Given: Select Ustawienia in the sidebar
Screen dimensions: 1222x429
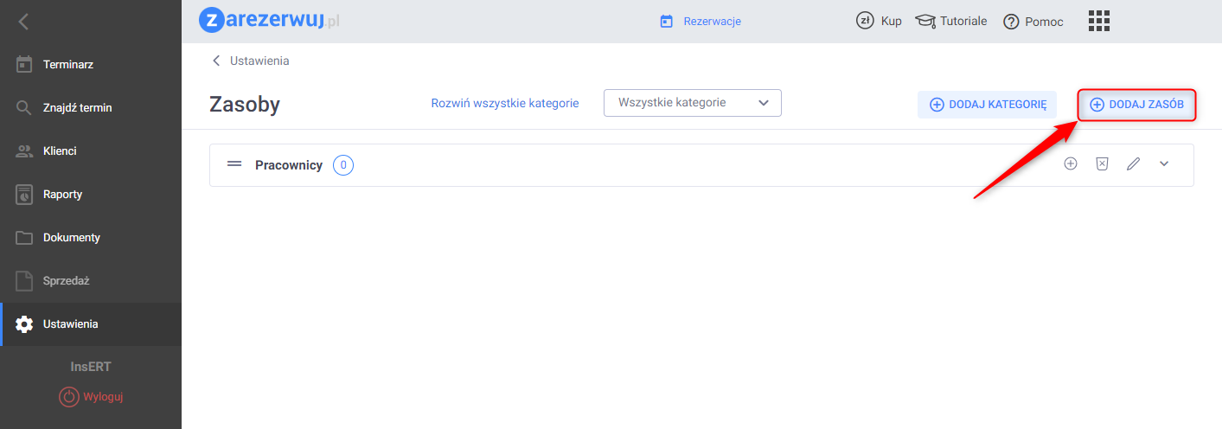Looking at the screenshot, I should click(91, 323).
